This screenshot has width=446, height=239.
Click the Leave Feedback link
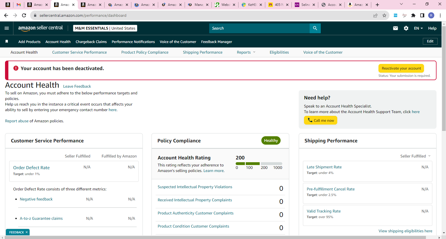coord(77,86)
